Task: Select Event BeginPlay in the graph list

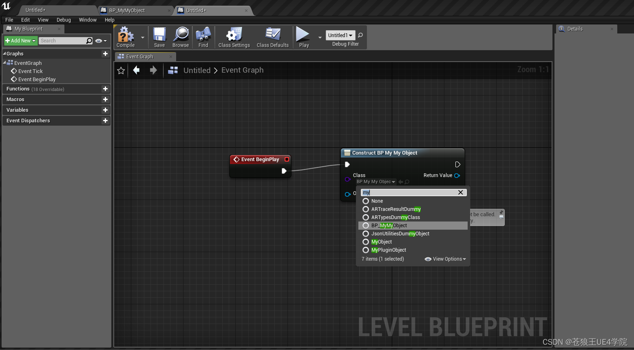Action: click(37, 79)
